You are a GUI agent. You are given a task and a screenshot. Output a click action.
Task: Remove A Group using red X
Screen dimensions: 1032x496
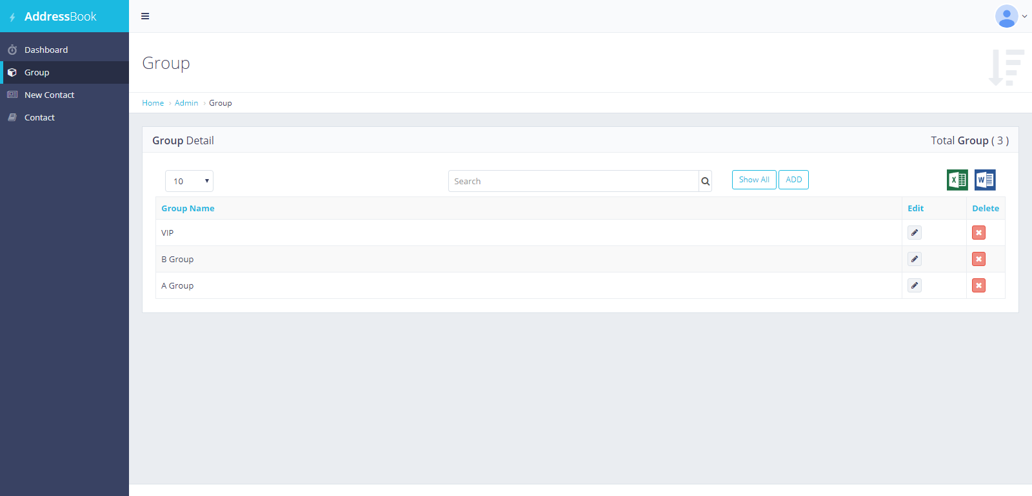[x=978, y=285]
